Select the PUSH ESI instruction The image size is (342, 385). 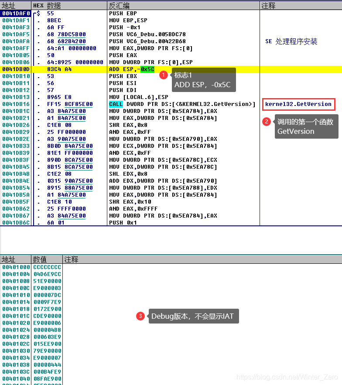tap(123, 83)
